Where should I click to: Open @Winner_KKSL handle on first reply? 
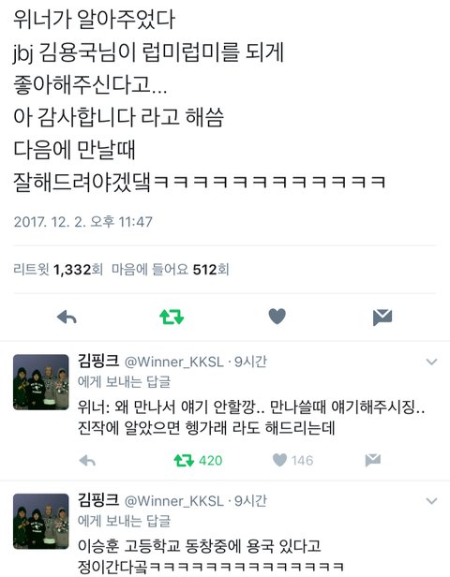(174, 362)
